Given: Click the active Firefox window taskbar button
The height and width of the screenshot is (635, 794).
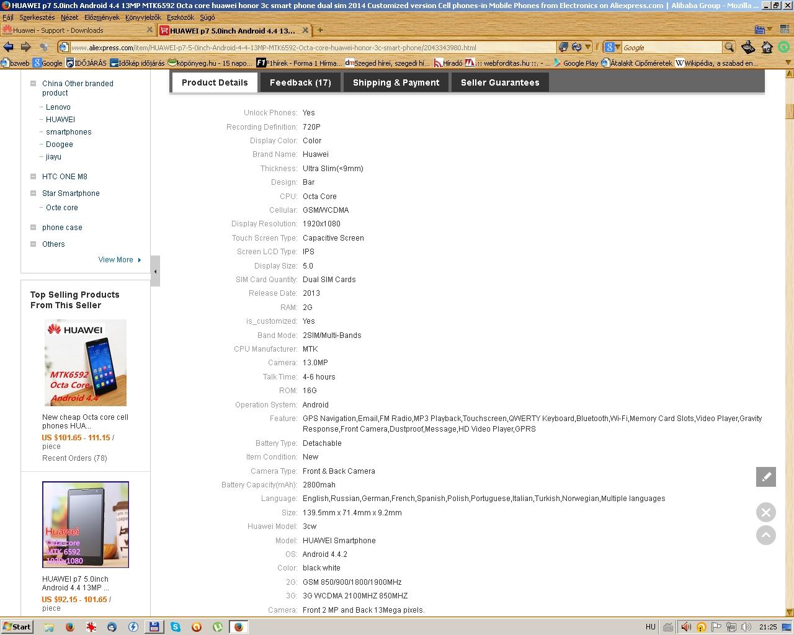Looking at the screenshot, I should coord(239,627).
